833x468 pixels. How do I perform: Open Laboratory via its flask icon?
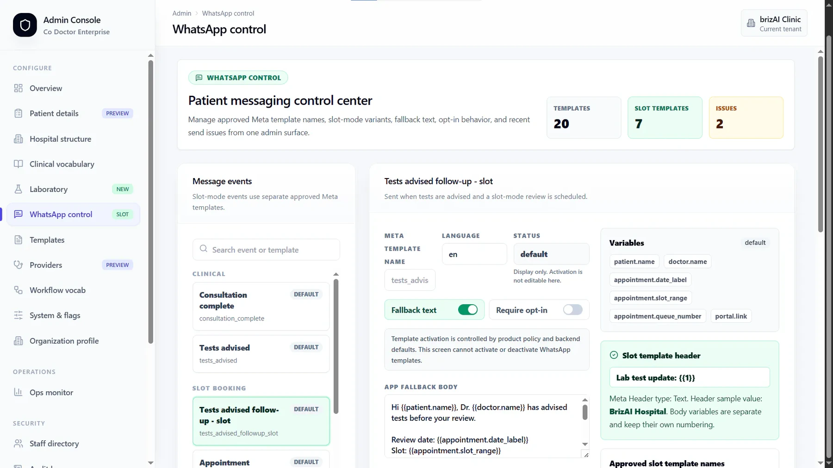pos(19,189)
